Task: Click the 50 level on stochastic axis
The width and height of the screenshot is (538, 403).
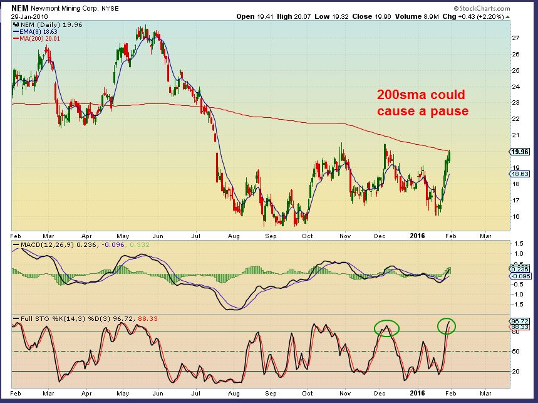Action: point(515,352)
